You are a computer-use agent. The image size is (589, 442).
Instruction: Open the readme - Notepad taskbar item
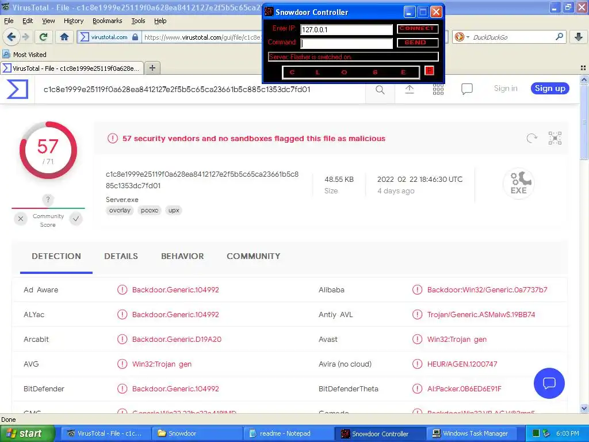pos(289,433)
